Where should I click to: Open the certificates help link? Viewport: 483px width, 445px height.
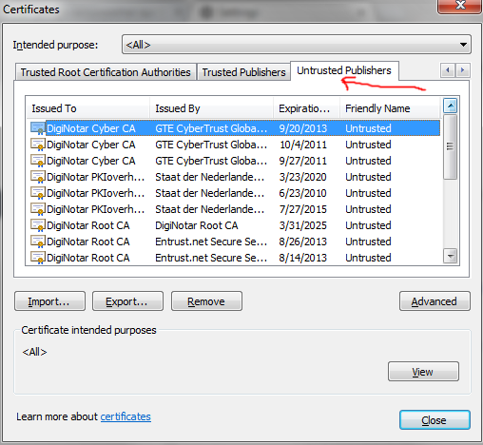point(126,416)
